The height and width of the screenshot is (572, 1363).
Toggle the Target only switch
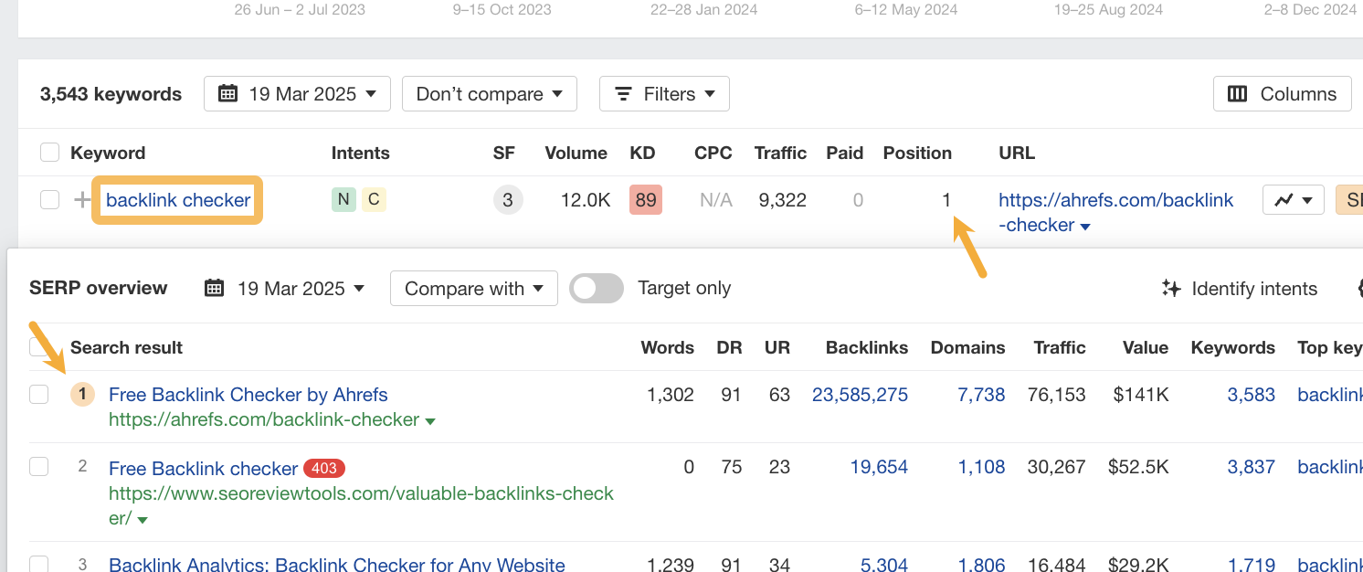coord(596,289)
